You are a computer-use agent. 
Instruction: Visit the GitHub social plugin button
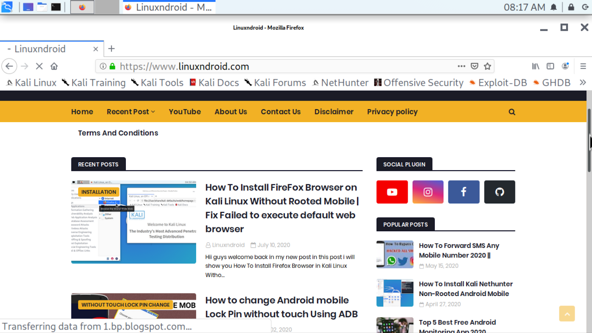499,192
